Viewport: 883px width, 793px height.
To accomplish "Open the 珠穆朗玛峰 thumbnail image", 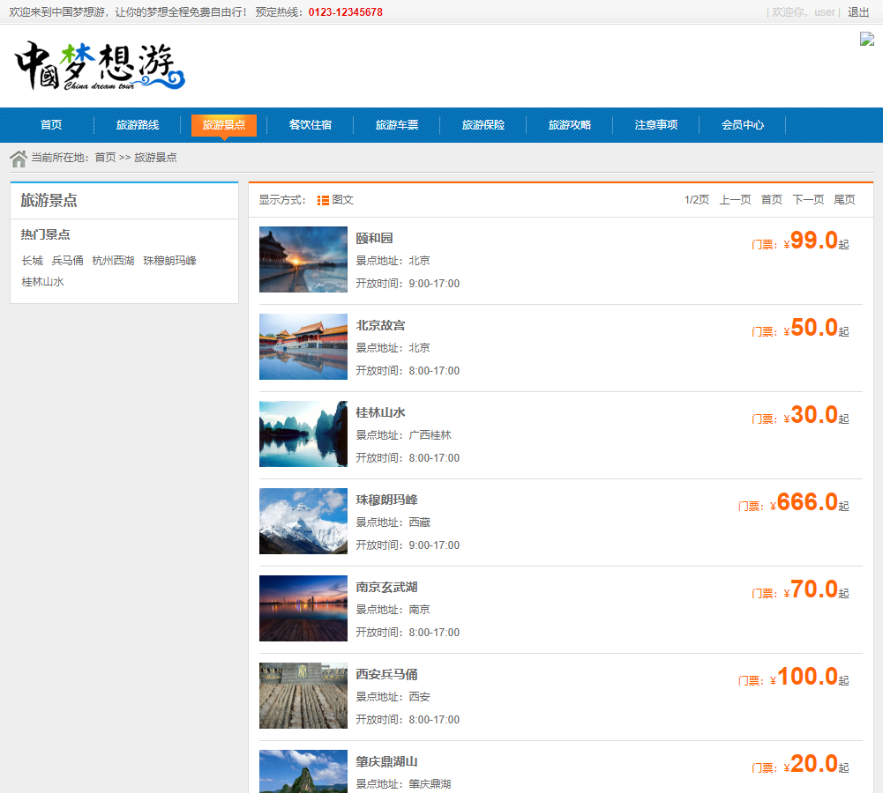I will (303, 521).
